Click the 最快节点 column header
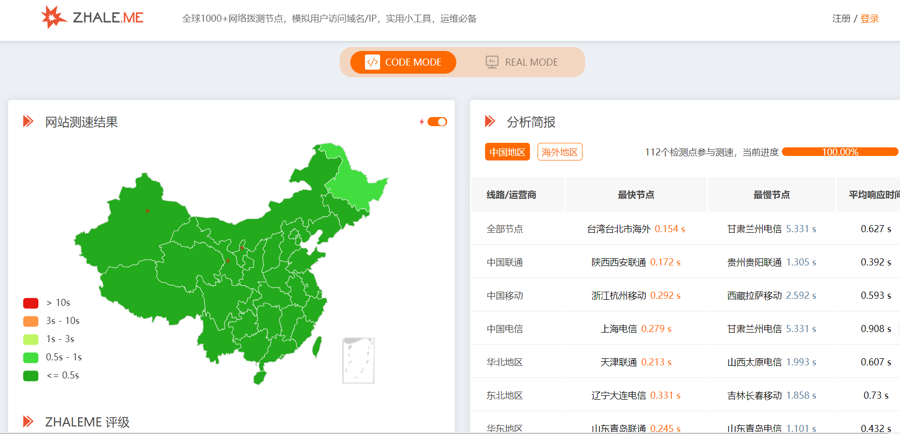This screenshot has height=434, width=900. pos(636,195)
